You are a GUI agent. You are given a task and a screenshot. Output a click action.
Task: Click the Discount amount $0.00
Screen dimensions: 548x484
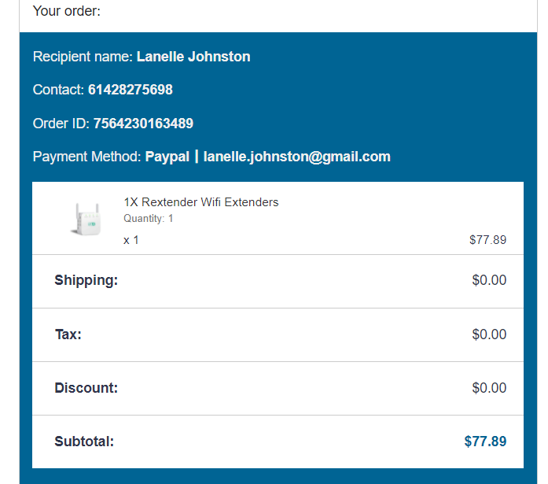click(x=489, y=388)
